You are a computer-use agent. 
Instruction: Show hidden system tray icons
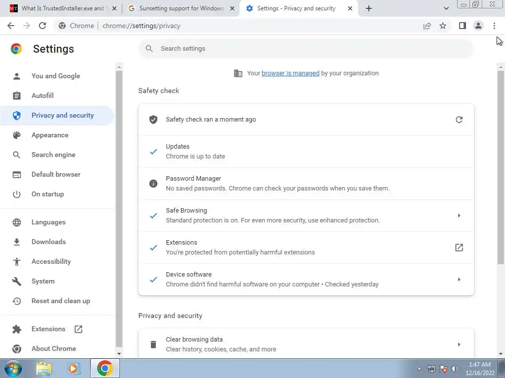pos(419,369)
